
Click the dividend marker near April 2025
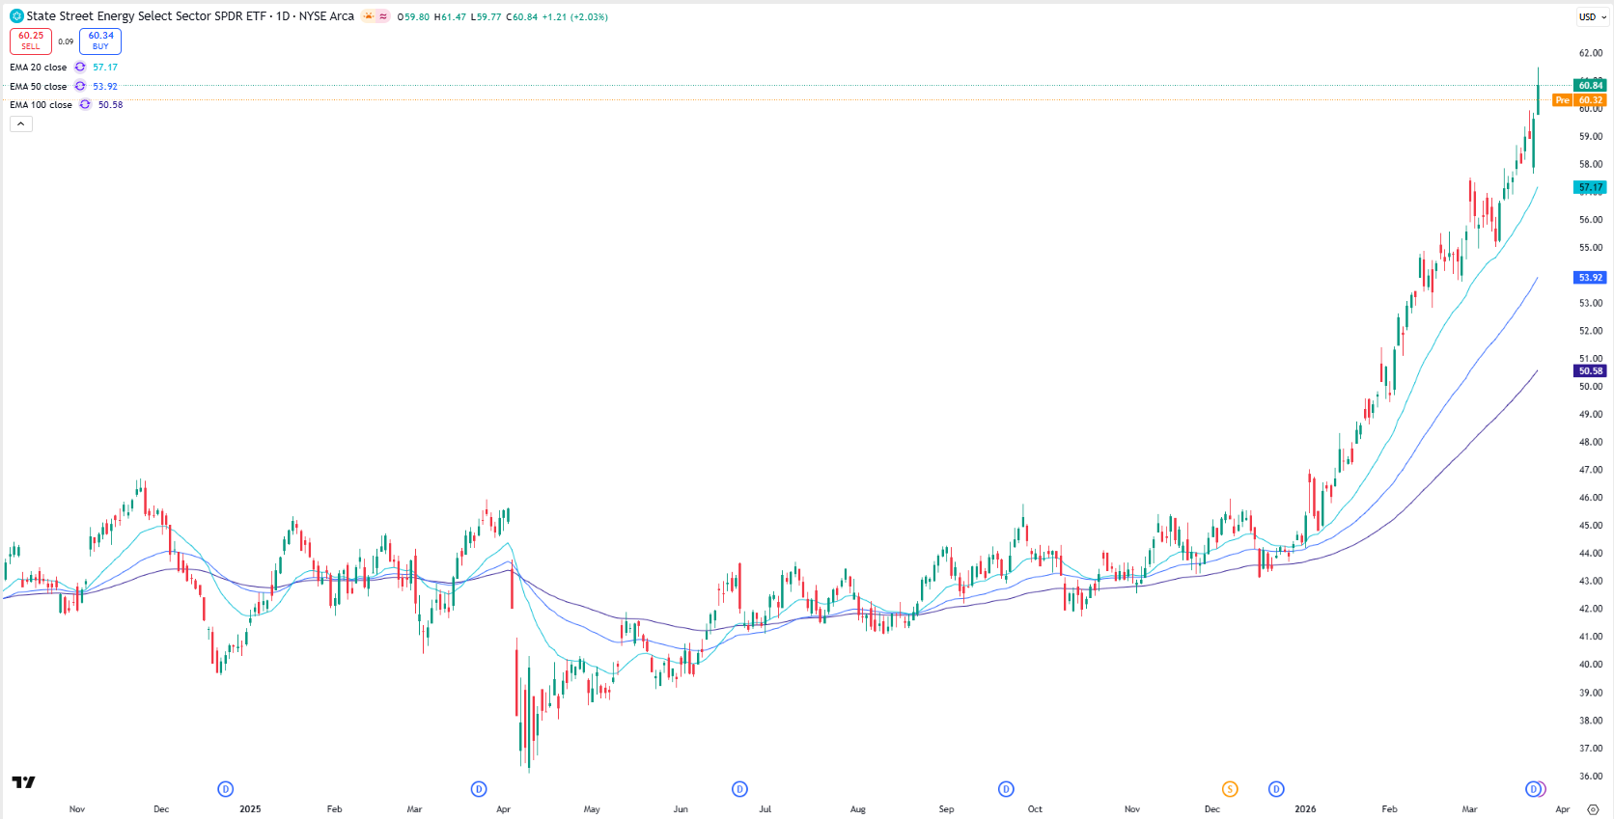pos(479,789)
